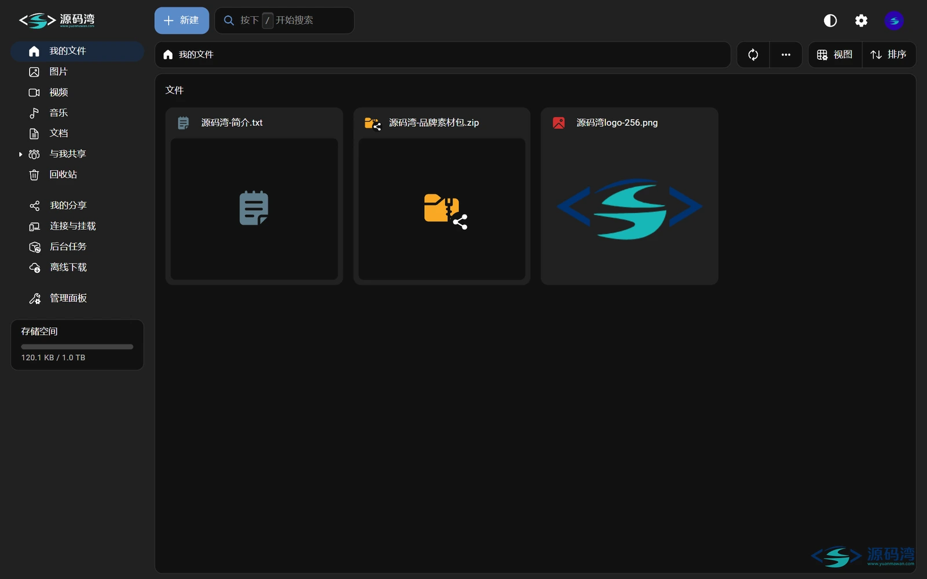The image size is (927, 579).
Task: Click the 离线下载 cloud download icon
Action: 35,267
